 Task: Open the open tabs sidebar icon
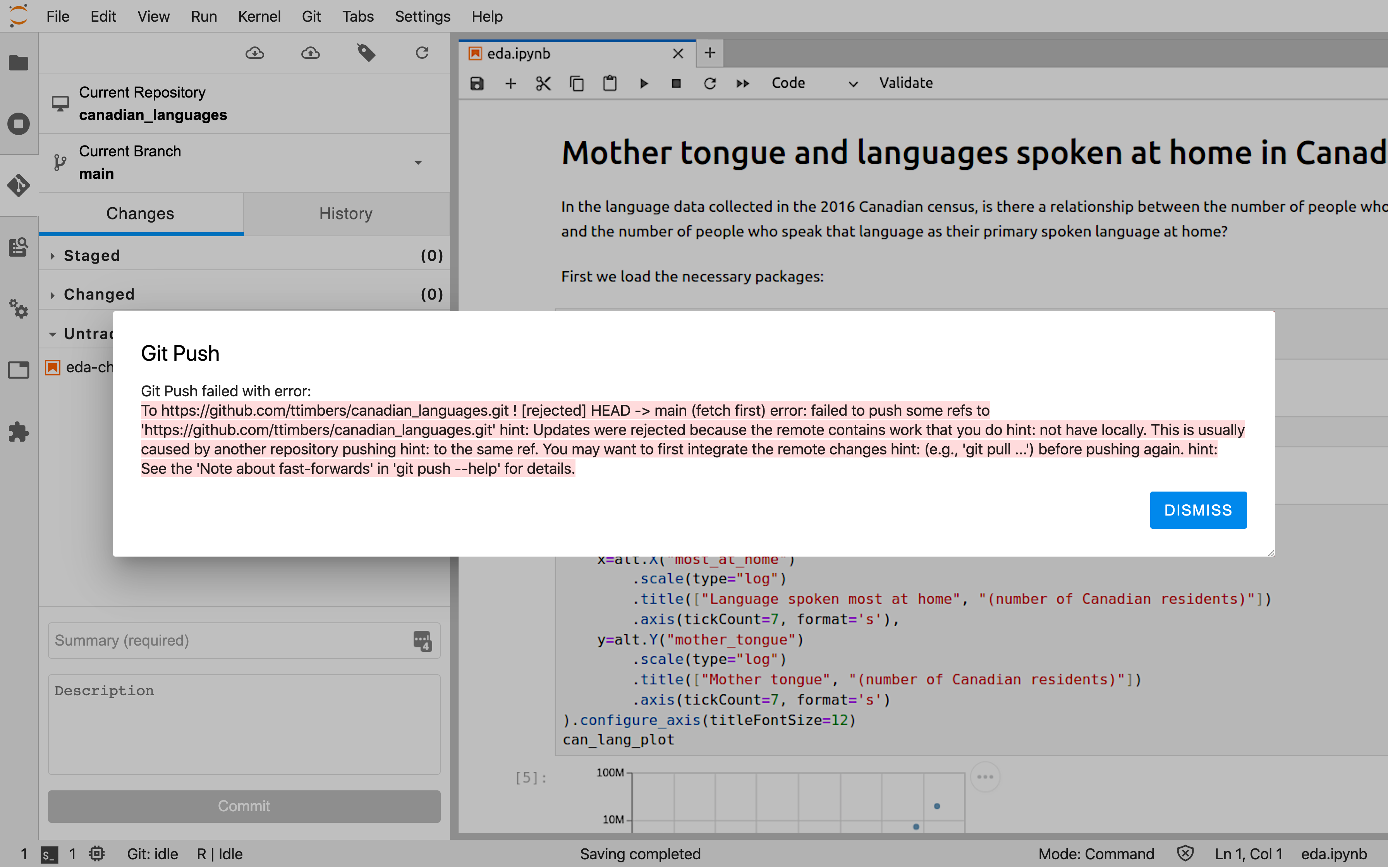(18, 370)
